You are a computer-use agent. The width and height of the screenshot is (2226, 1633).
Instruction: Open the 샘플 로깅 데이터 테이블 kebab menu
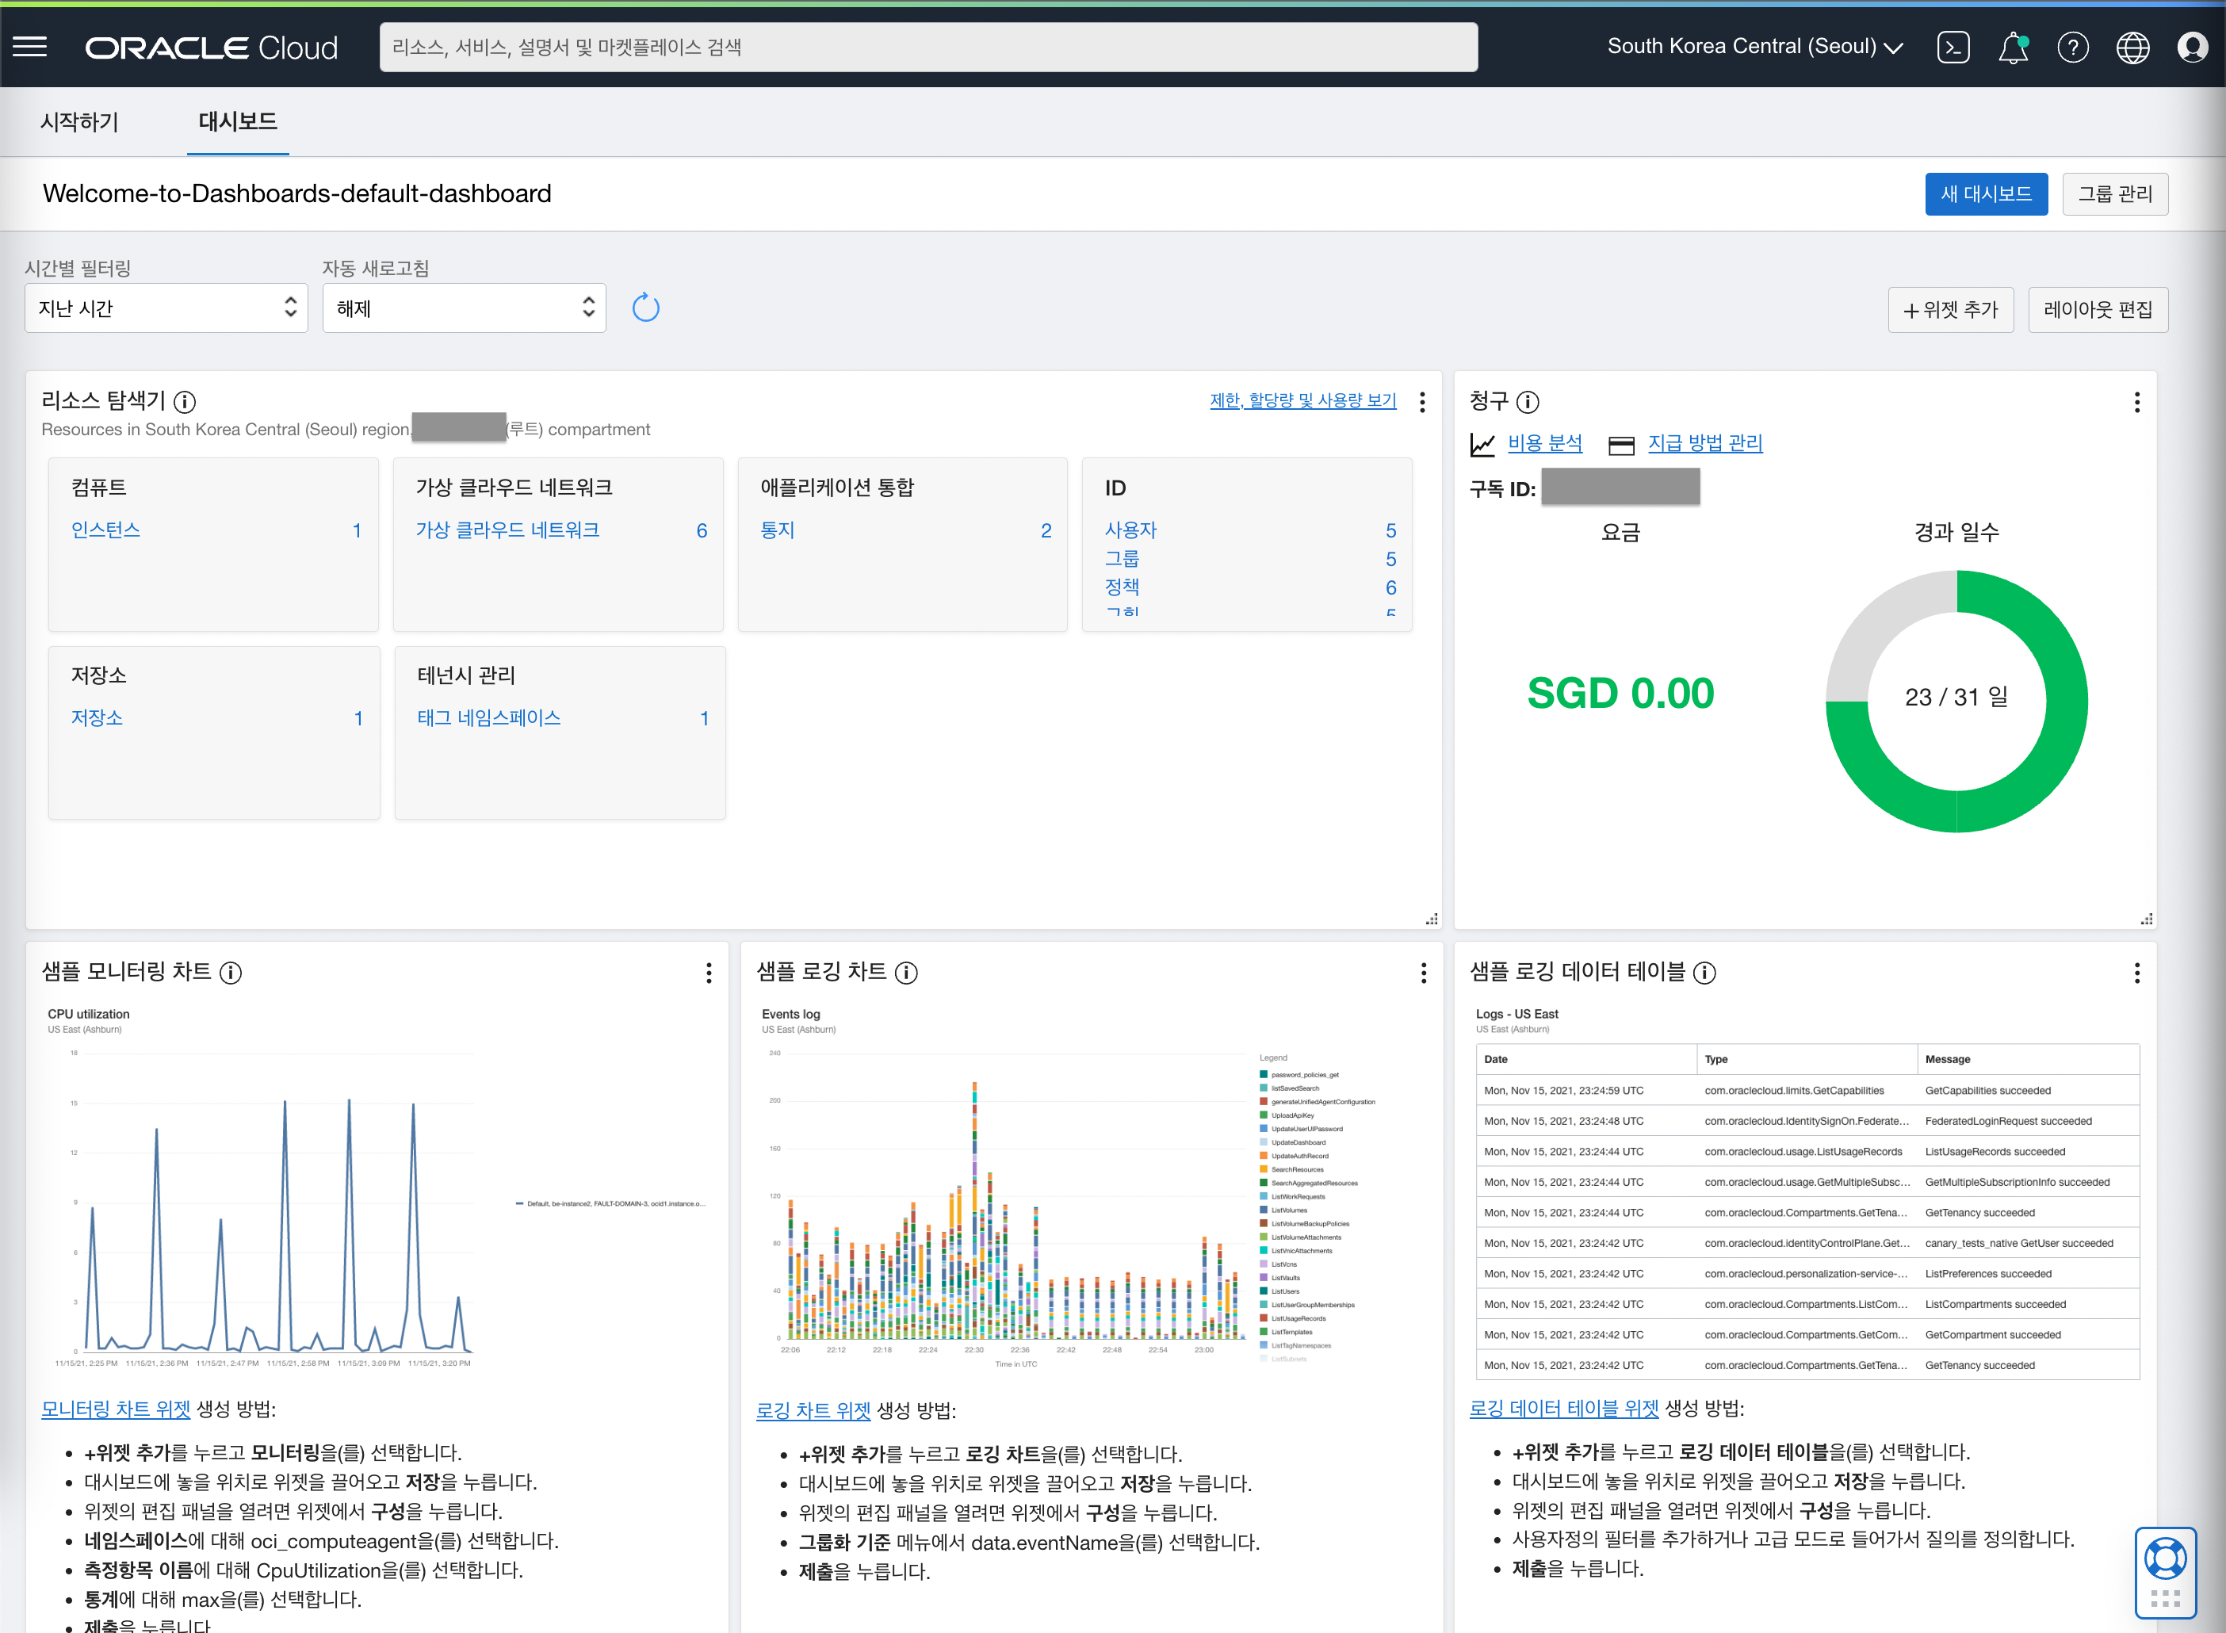(2137, 973)
